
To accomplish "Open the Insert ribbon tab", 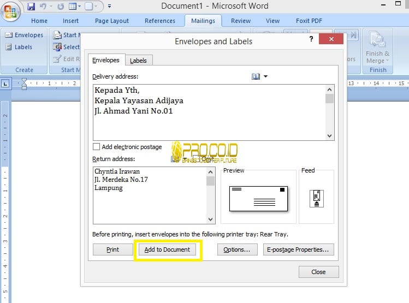I will (70, 21).
